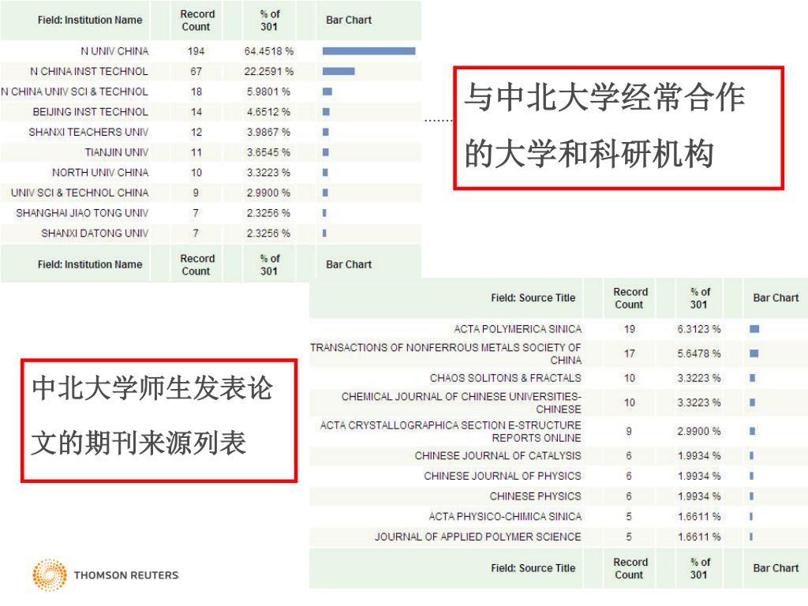
Task: Click the 3.6545 % value
Action: pyautogui.click(x=268, y=152)
